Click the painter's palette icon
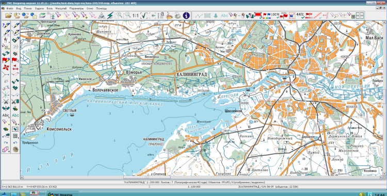 (170, 15)
